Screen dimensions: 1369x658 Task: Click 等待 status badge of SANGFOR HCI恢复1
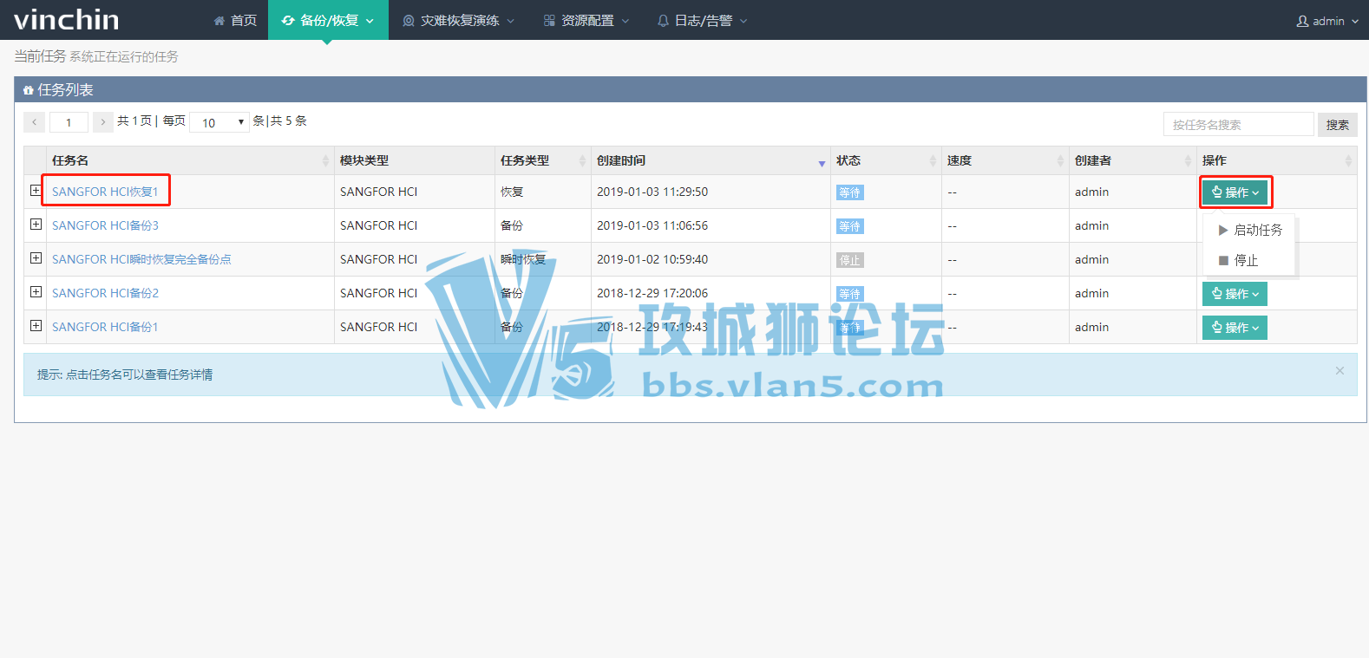point(850,192)
